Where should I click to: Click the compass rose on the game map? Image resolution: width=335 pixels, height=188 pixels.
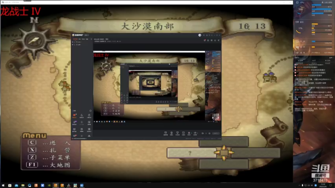(34, 40)
